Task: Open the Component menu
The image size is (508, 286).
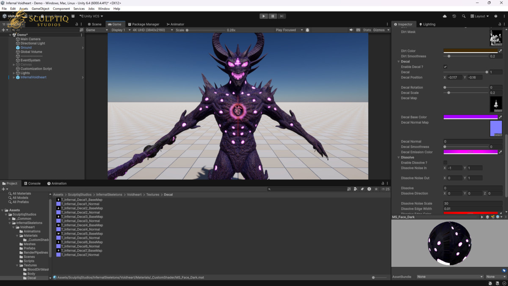Action: tap(61, 8)
